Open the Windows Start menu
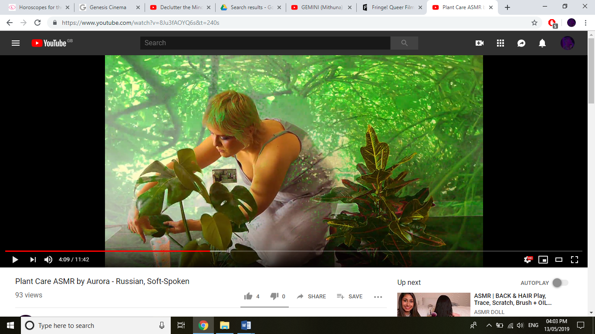This screenshot has height=334, width=595. coord(10,325)
